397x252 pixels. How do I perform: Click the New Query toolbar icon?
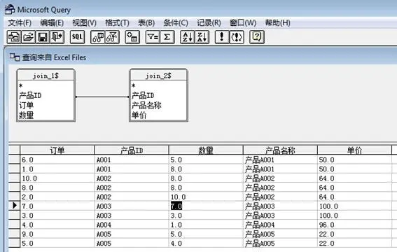coord(14,37)
